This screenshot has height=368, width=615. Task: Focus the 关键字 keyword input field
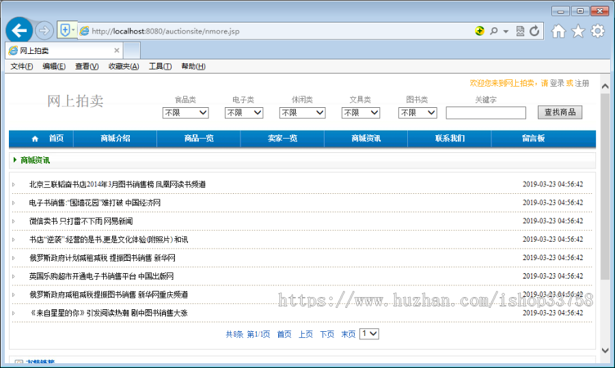tap(486, 113)
